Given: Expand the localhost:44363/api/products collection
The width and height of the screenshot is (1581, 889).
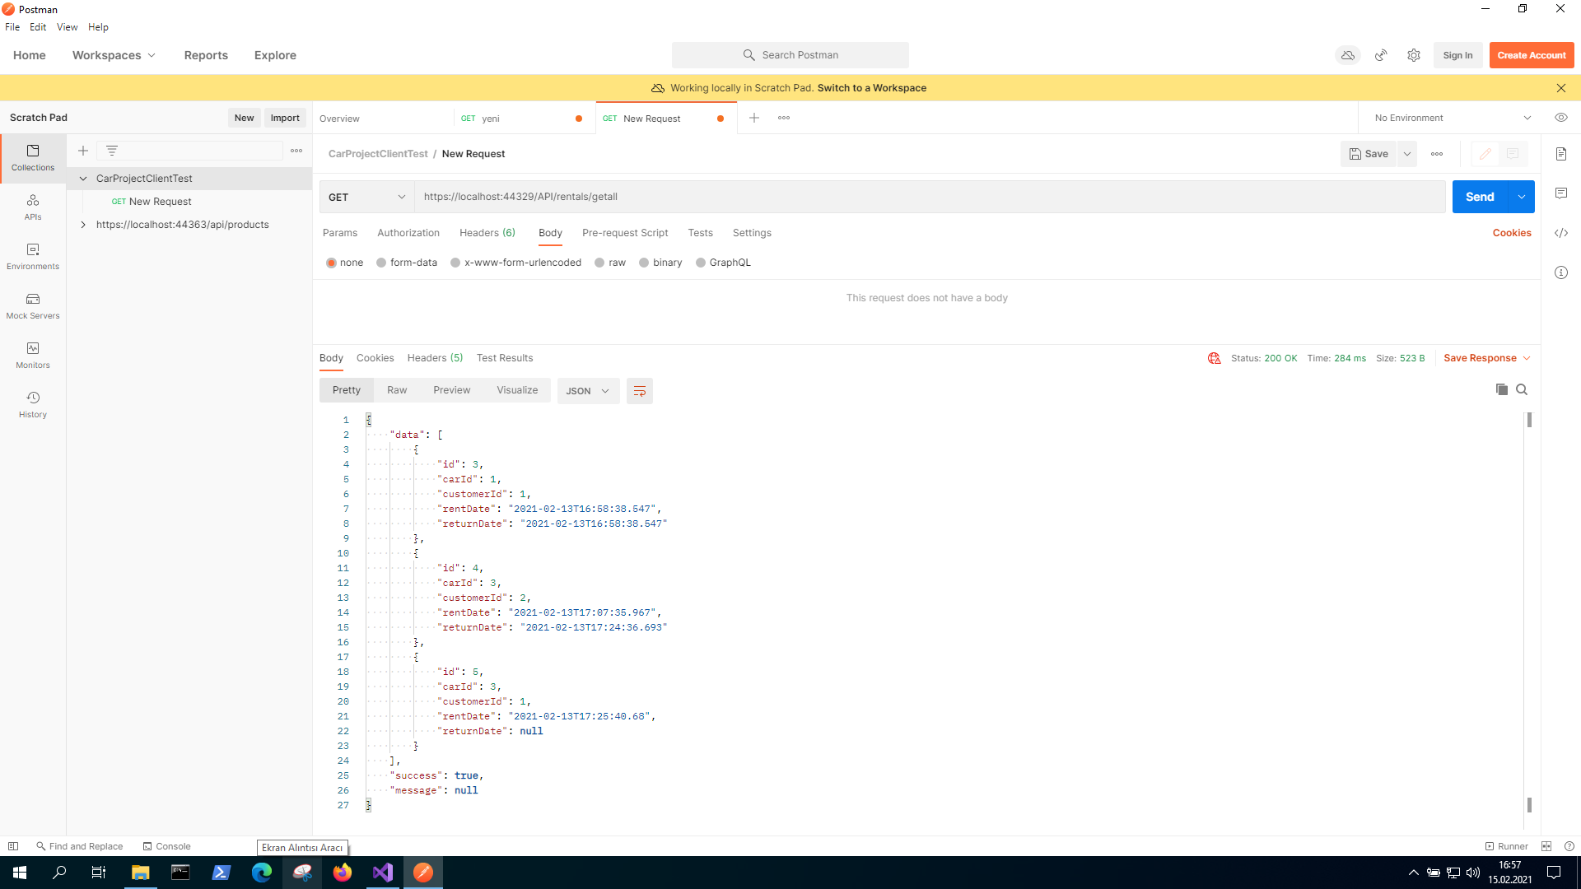Looking at the screenshot, I should coord(83,225).
